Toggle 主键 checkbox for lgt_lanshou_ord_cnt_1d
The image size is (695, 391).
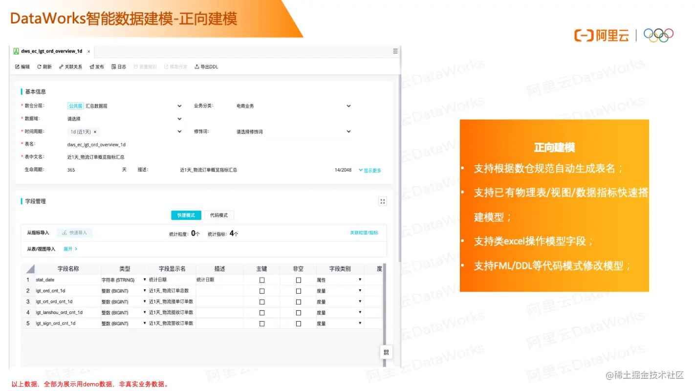tap(262, 313)
